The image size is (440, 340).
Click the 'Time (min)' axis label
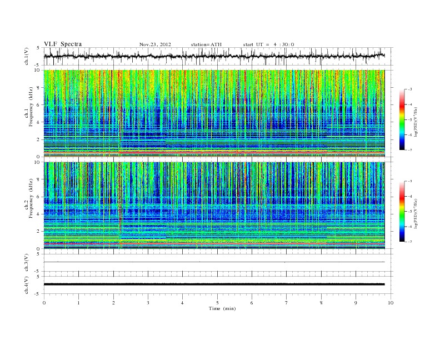pos(222,308)
